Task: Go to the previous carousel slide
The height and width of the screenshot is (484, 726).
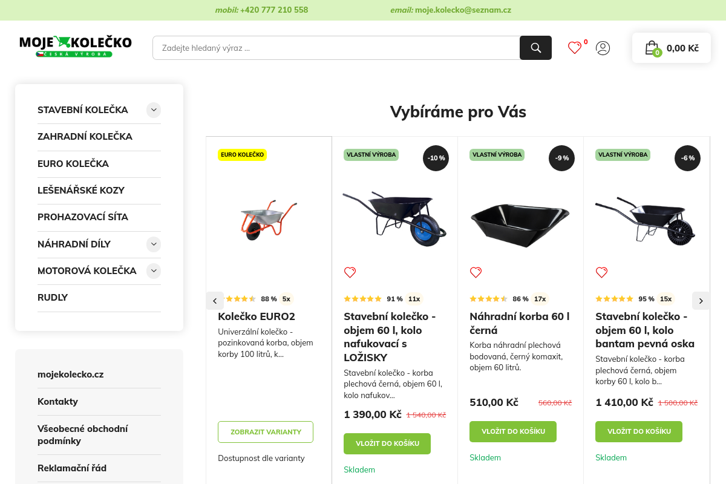Action: click(215, 301)
